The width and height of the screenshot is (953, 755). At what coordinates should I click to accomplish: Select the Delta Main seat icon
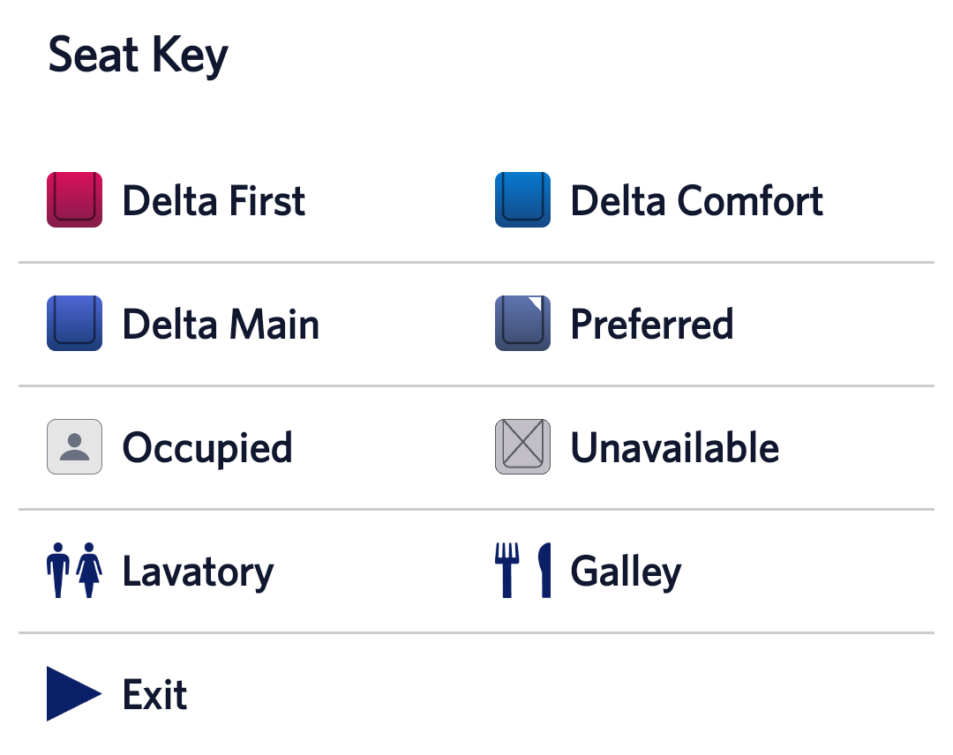pos(74,323)
